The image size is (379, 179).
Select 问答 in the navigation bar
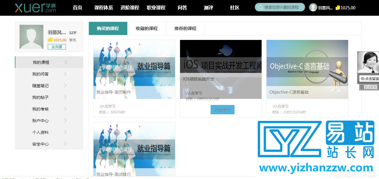click(x=182, y=8)
